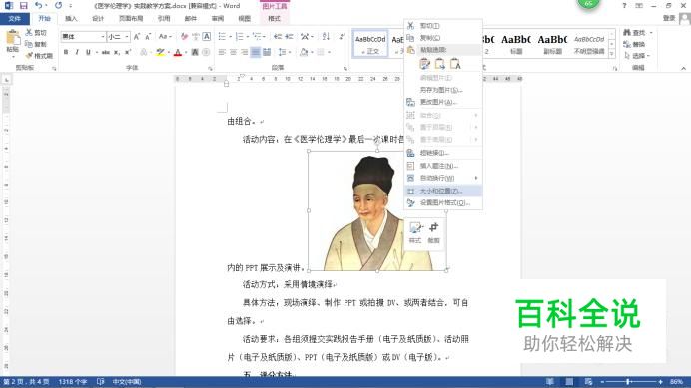Switch to the Picture Tools Format (格式) tab
This screenshot has width=691, height=388.
274,19
